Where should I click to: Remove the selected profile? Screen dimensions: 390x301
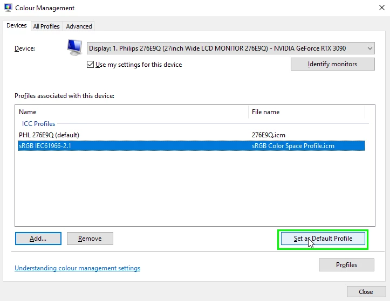coord(90,239)
